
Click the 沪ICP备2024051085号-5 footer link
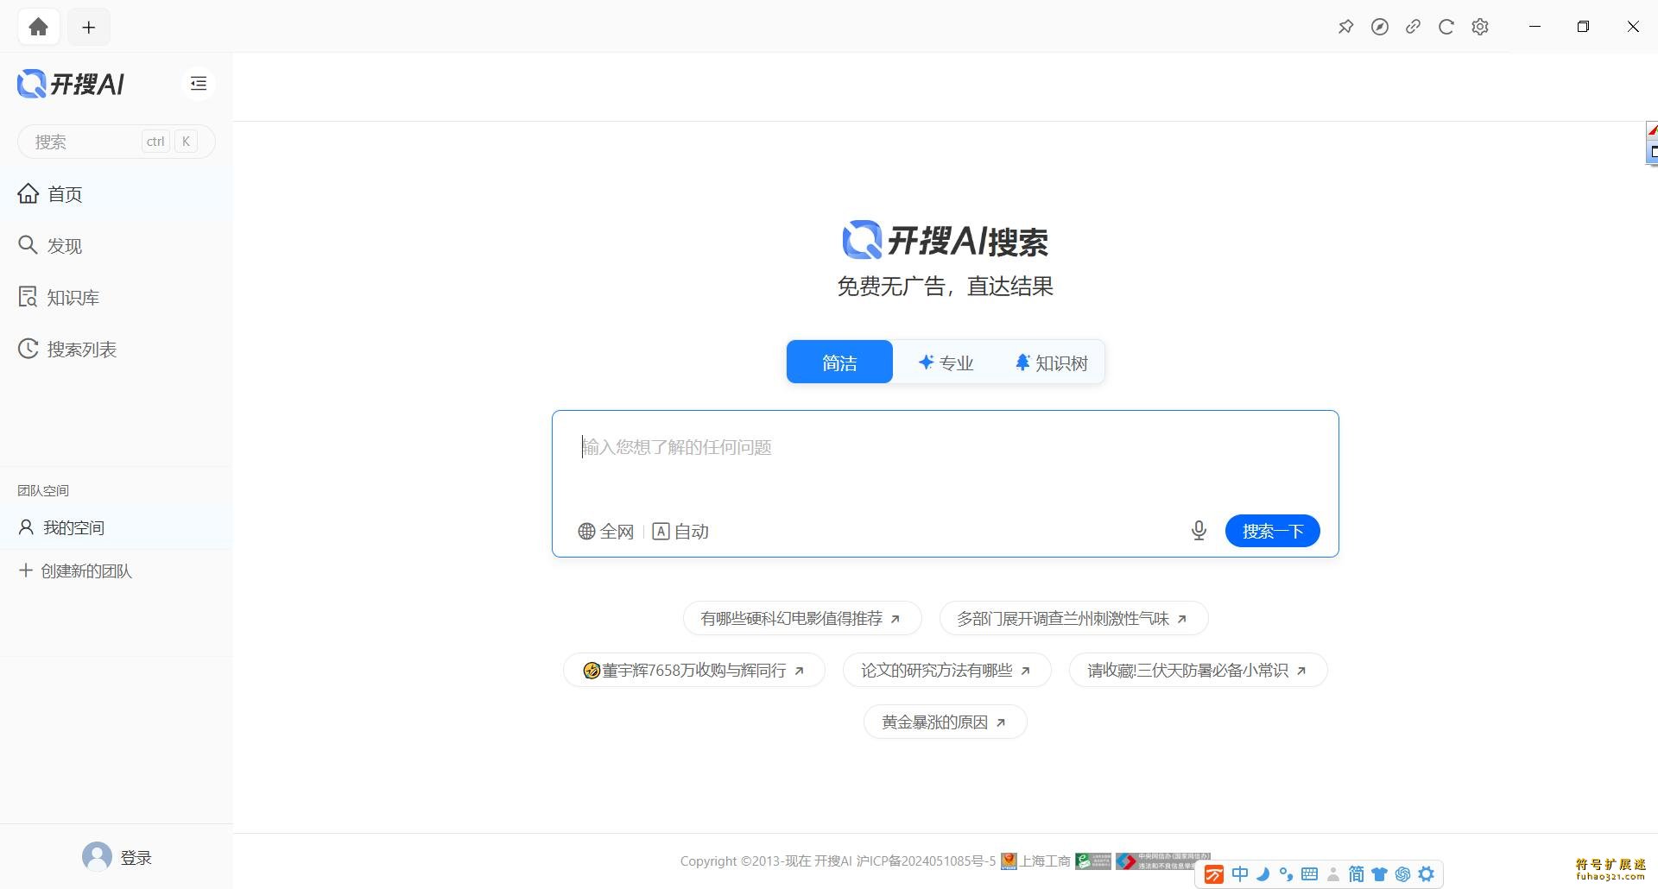(926, 861)
